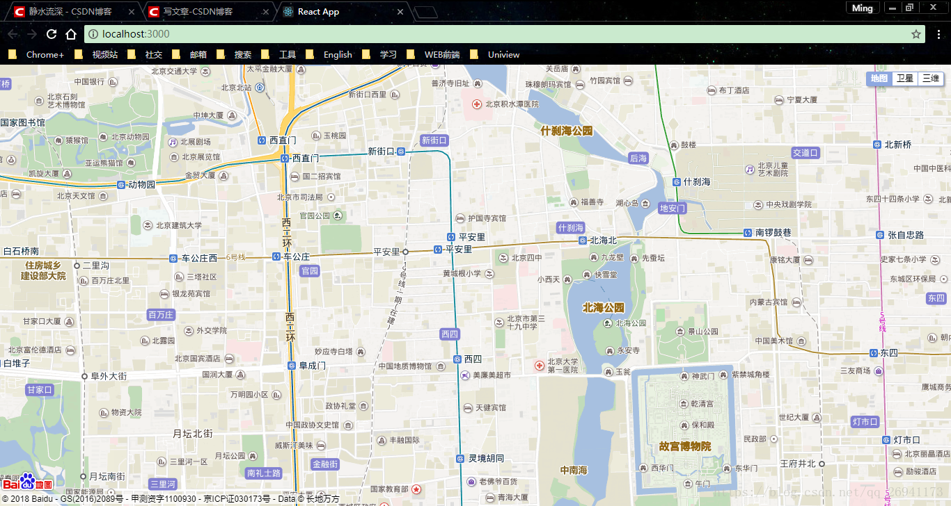This screenshot has width=951, height=506.
Task: Click the 平安里 subway station icon on line 4
Action: [x=451, y=237]
